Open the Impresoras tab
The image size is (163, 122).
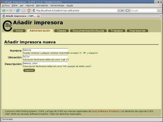[137, 31]
